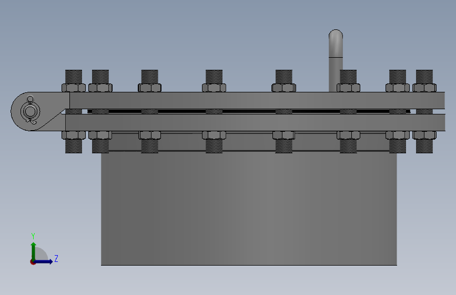The height and width of the screenshot is (295, 456).
Task: Click the red origin ball of the triad
Action: [x=33, y=262]
